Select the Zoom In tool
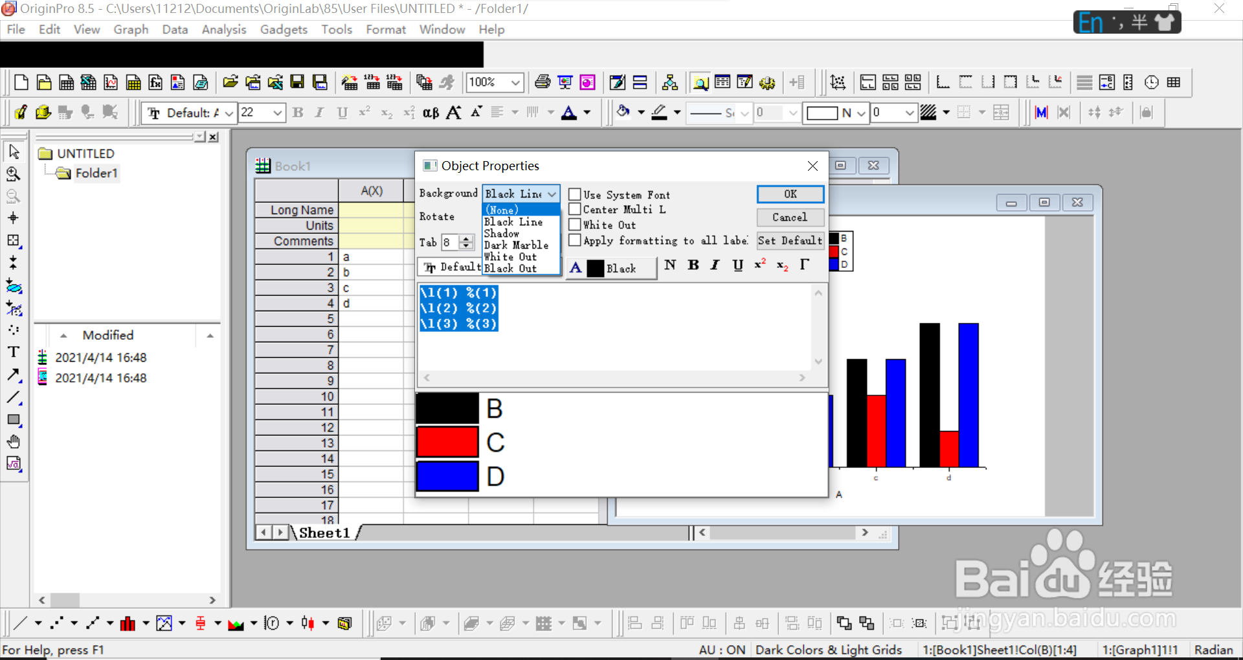The width and height of the screenshot is (1243, 660). pyautogui.click(x=14, y=174)
